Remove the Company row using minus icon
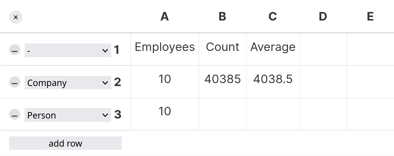The width and height of the screenshot is (394, 156). click(x=15, y=83)
